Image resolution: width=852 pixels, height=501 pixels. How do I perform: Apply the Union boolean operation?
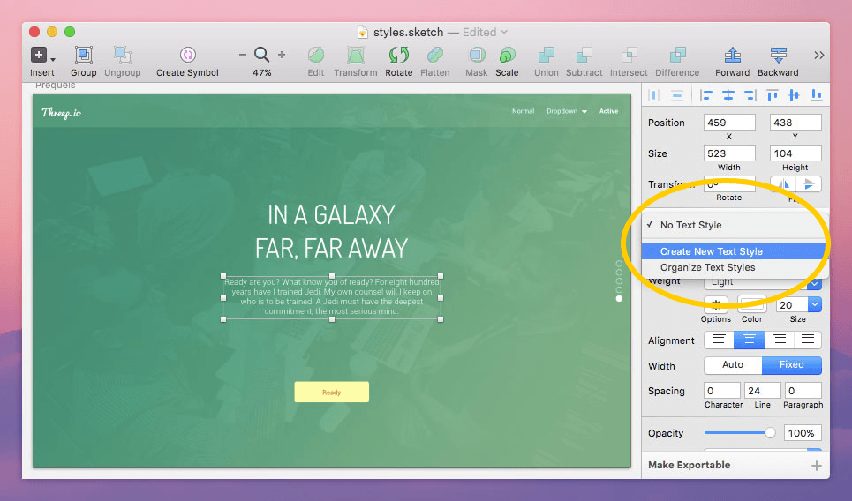click(547, 55)
